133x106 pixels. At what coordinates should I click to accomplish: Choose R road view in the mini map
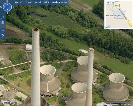108,3
